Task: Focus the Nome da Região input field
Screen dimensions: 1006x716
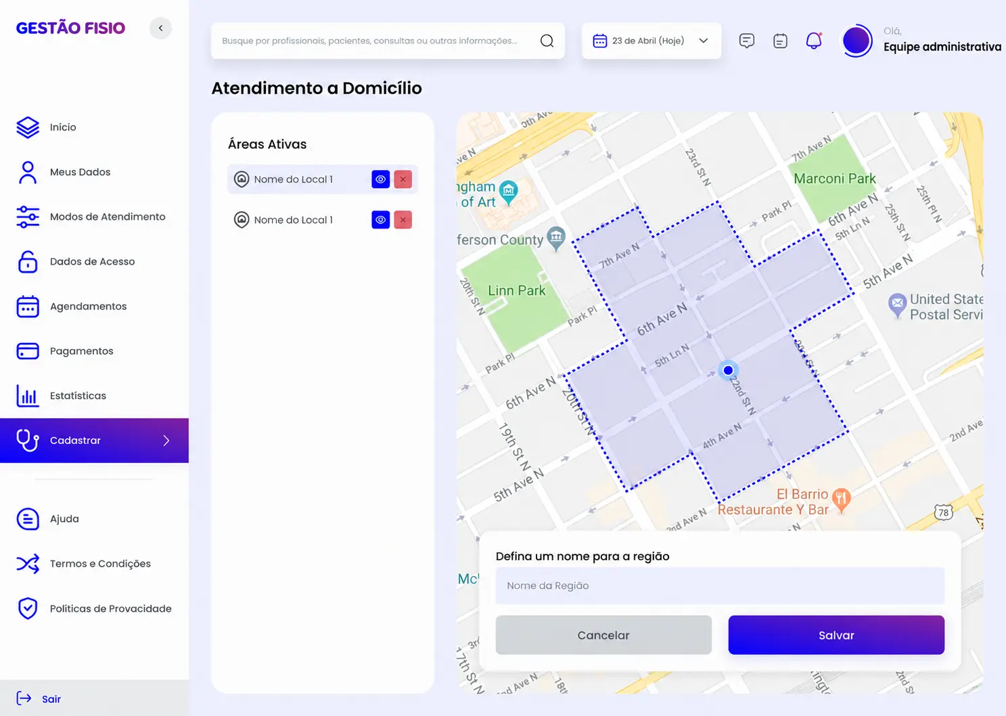Action: click(x=720, y=585)
